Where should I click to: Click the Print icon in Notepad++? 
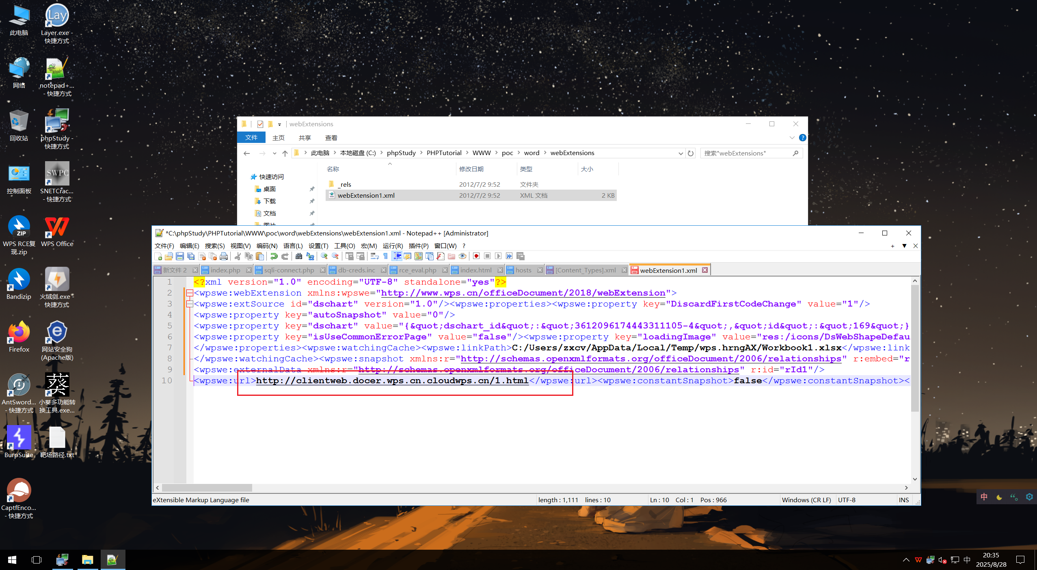point(224,256)
